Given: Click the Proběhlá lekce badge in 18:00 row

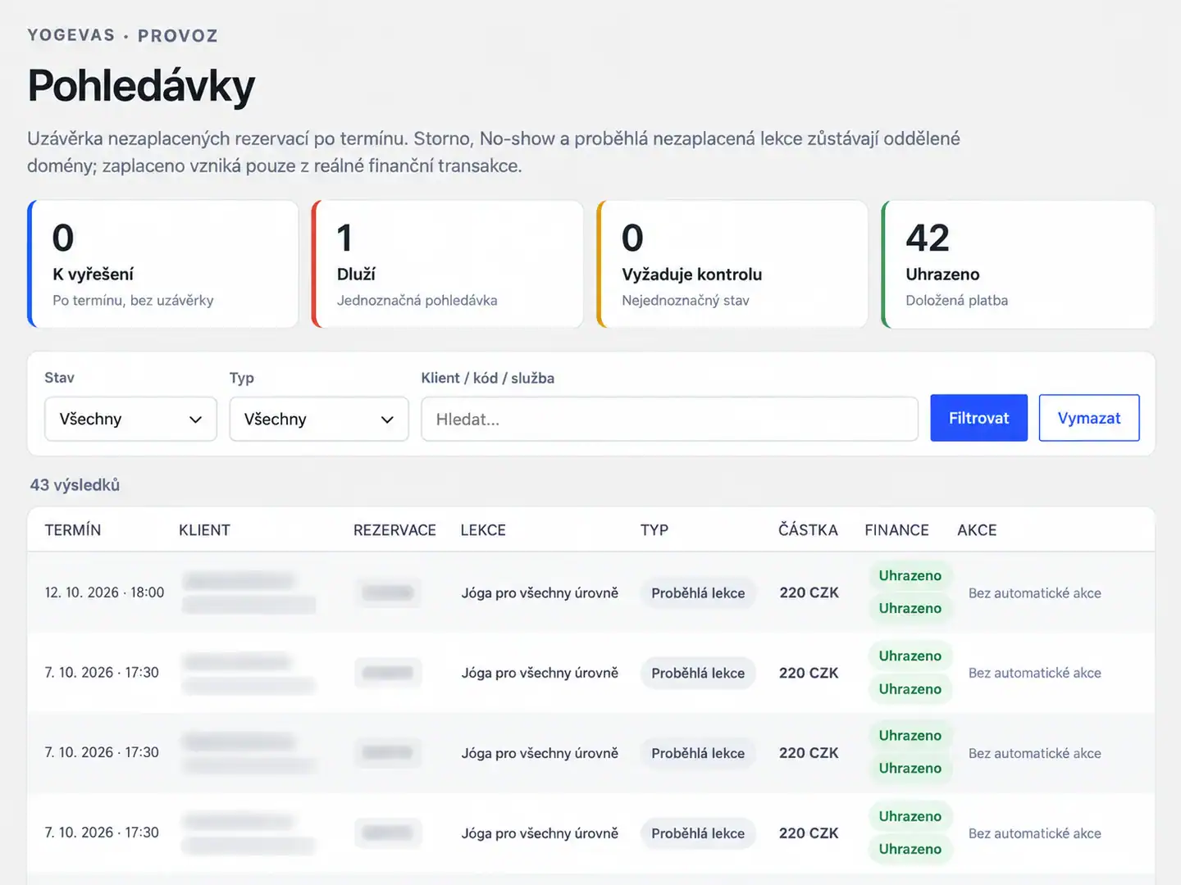Looking at the screenshot, I should pos(698,592).
